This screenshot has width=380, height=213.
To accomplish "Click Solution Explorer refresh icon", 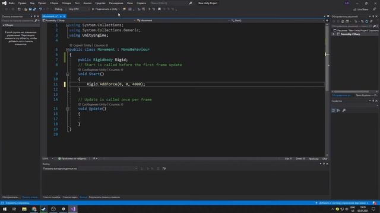I will point(367,21).
